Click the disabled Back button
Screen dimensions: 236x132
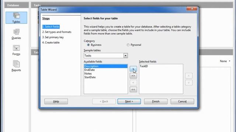[x=104, y=102]
